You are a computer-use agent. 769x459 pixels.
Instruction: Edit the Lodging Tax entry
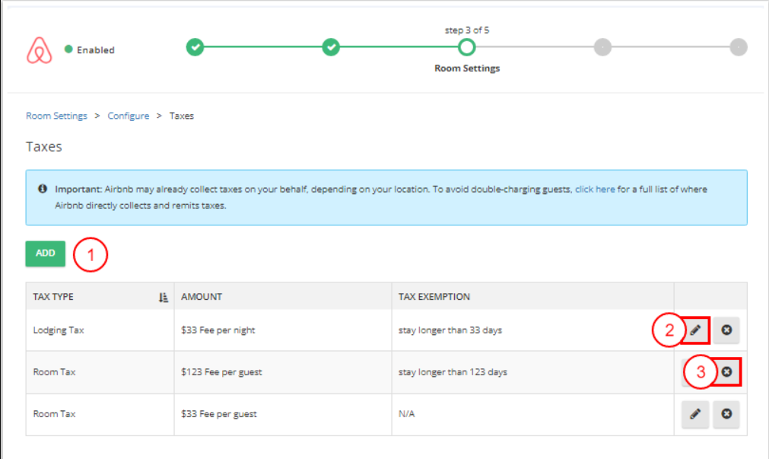coord(695,330)
